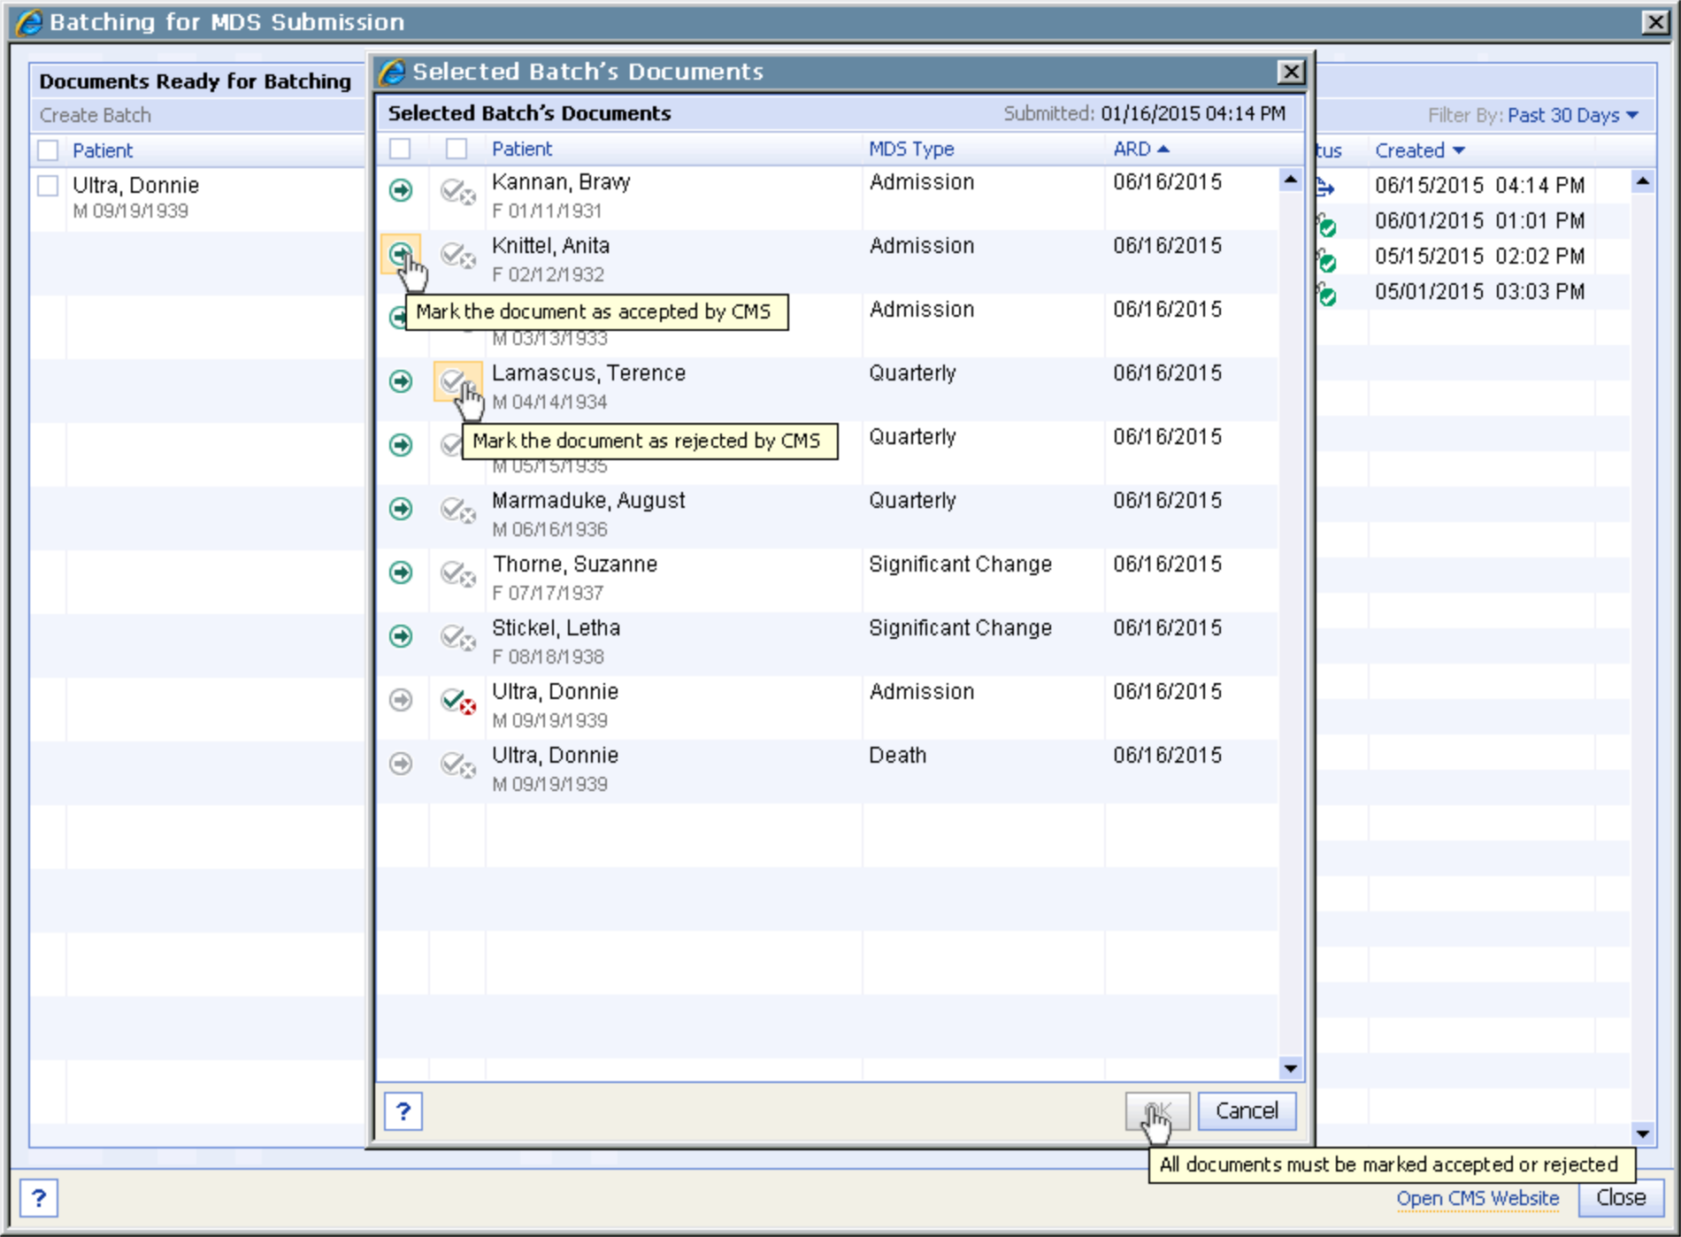The image size is (1681, 1237).
Task: Toggle select-all accepted checkbox in dialog header
Action: pos(400,149)
